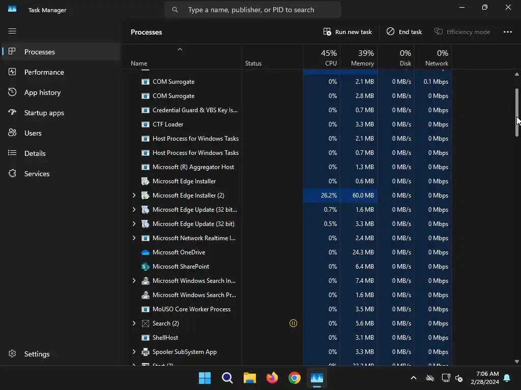Viewport: 521px width, 390px height.
Task: Navigate to Users page
Action: point(61,133)
